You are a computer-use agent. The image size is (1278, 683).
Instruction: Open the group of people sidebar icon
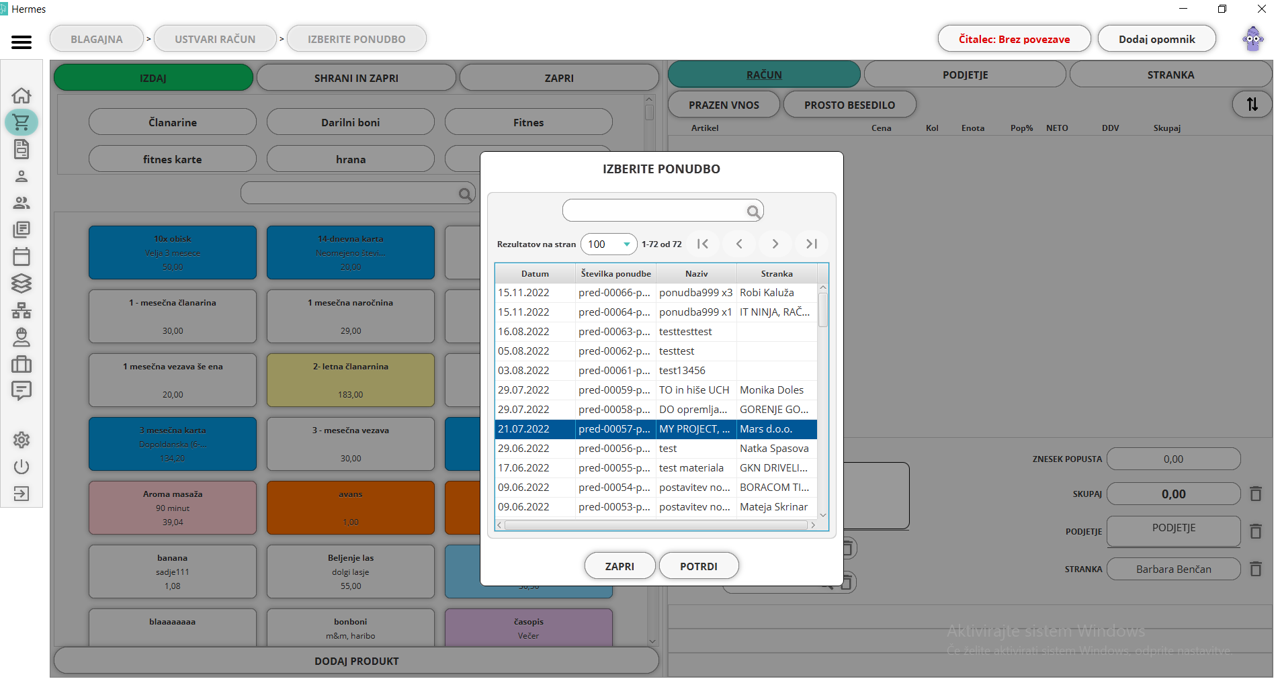tap(22, 203)
